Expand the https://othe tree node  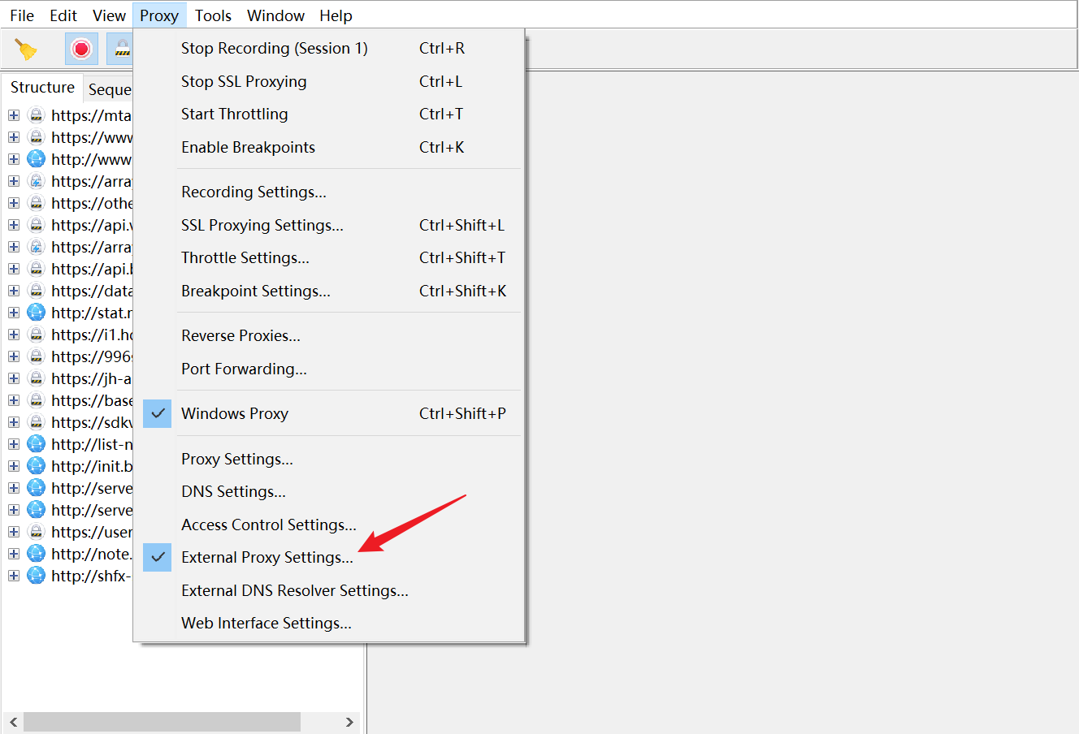click(x=14, y=203)
